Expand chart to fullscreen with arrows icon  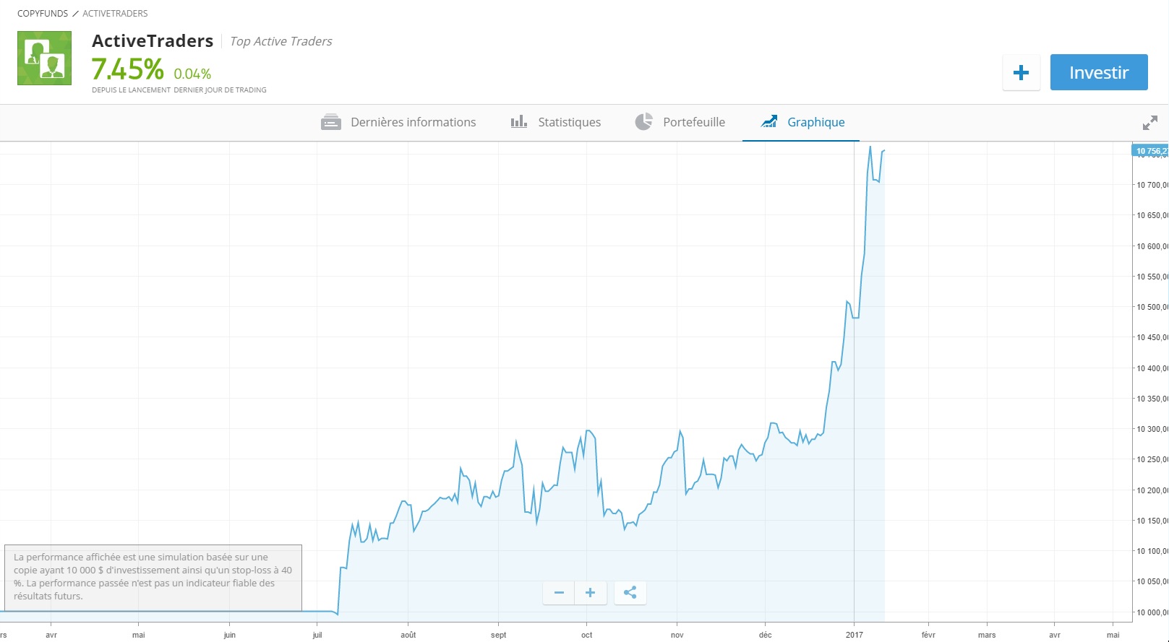1149,123
